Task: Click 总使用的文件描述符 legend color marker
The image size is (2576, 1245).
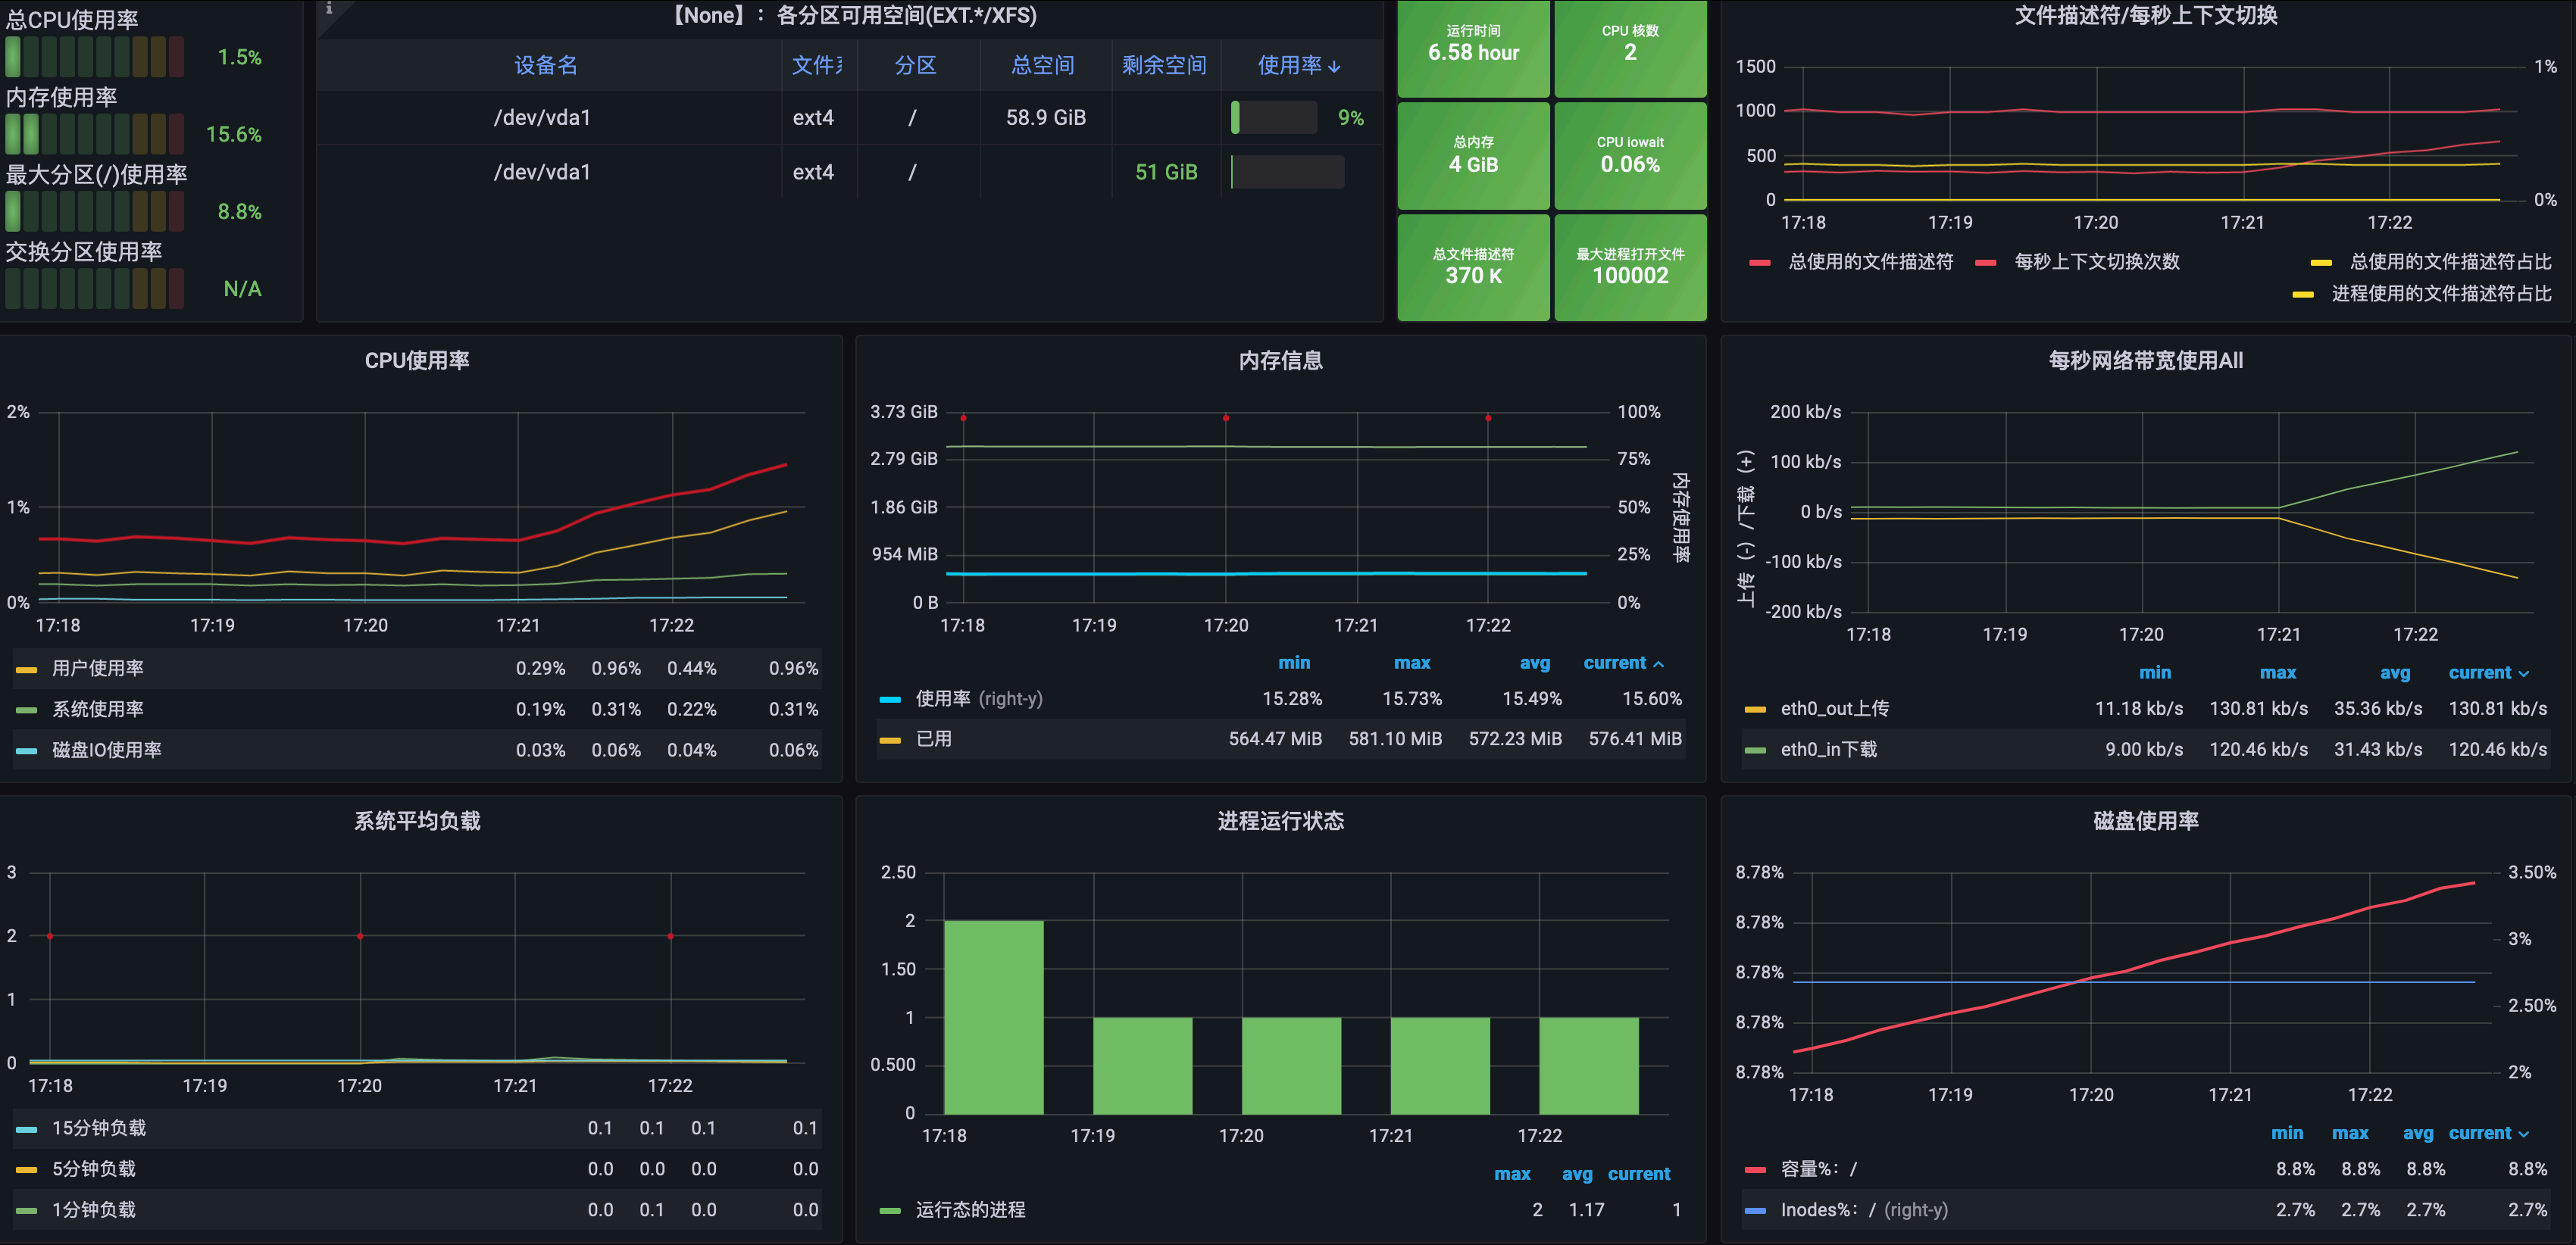Action: pos(1761,263)
